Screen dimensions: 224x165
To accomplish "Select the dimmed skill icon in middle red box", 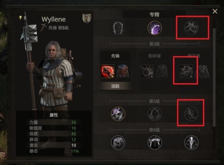I will (x=186, y=71).
